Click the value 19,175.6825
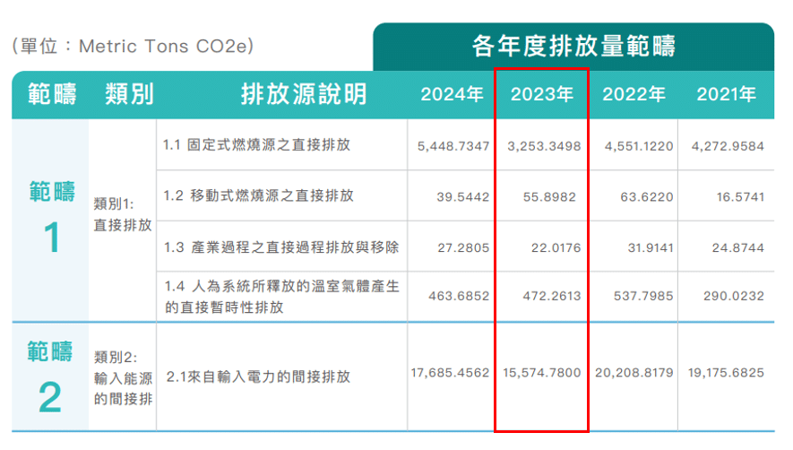 coord(726,373)
